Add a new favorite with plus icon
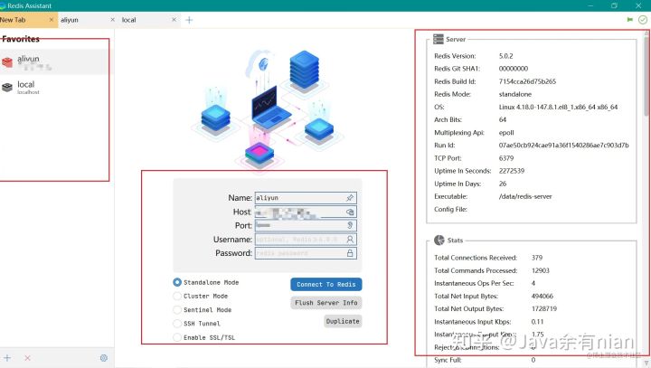 tap(7, 358)
